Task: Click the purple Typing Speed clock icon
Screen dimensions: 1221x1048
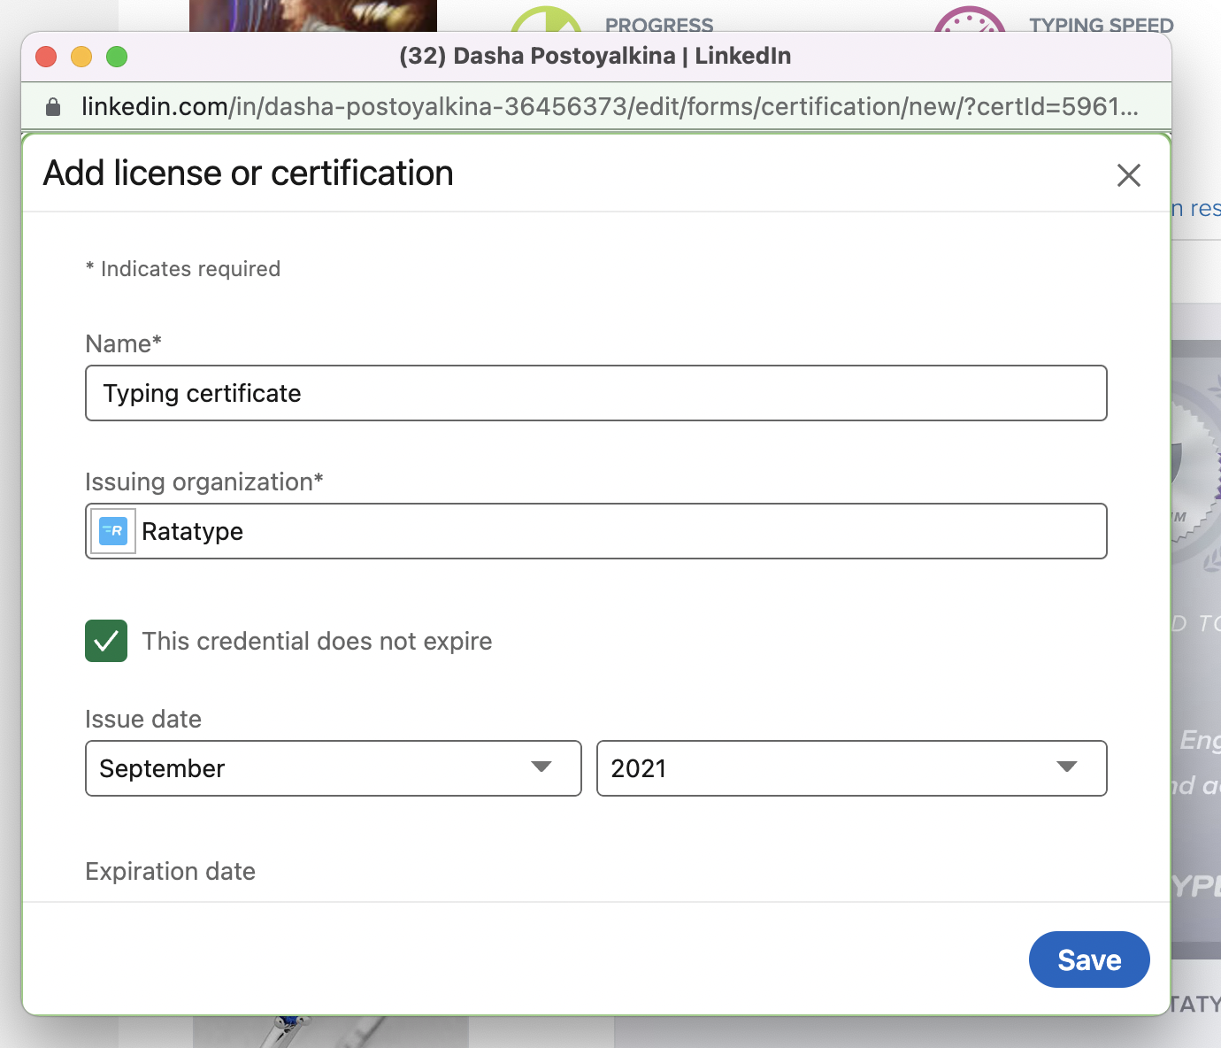Action: (x=970, y=20)
